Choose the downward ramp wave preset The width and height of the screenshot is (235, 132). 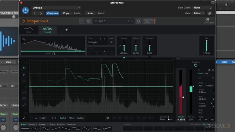click(x=66, y=128)
